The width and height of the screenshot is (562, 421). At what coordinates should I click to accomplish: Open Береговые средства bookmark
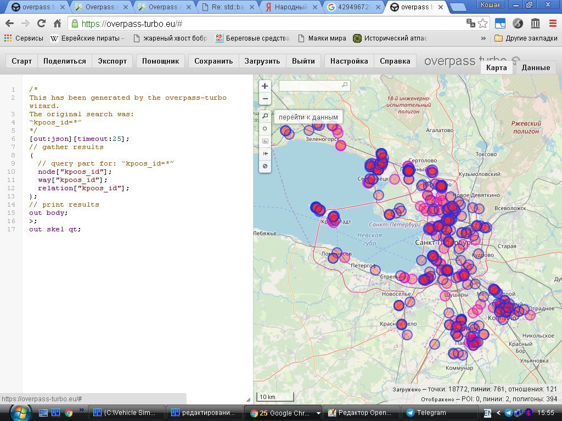coord(252,38)
